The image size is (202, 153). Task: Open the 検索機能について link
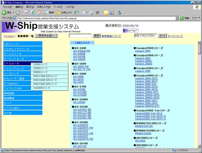111,36
